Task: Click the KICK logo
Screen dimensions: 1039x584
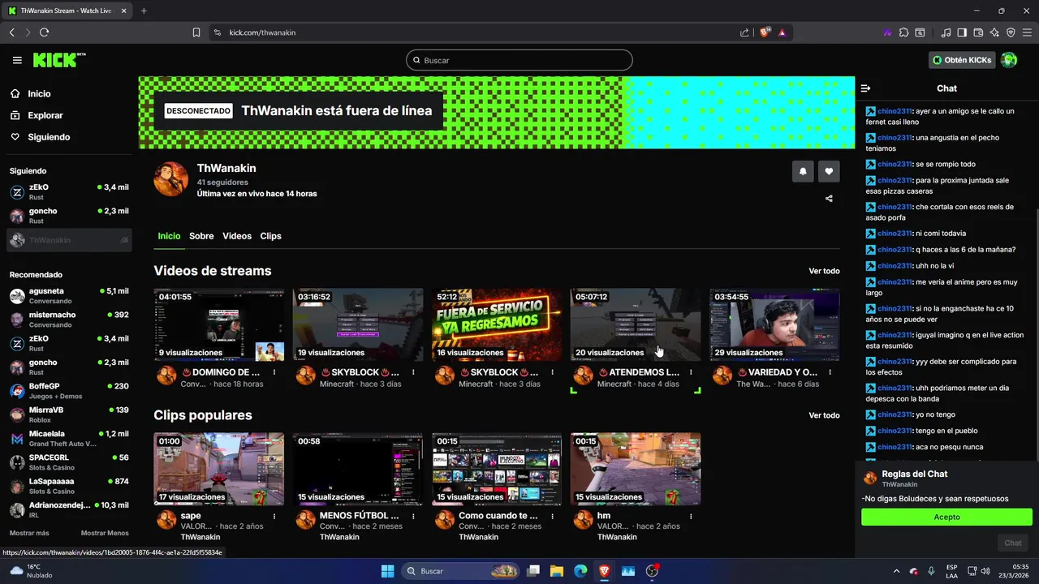Action: [x=58, y=60]
